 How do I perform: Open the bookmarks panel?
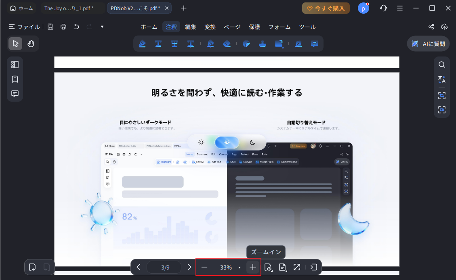15,79
